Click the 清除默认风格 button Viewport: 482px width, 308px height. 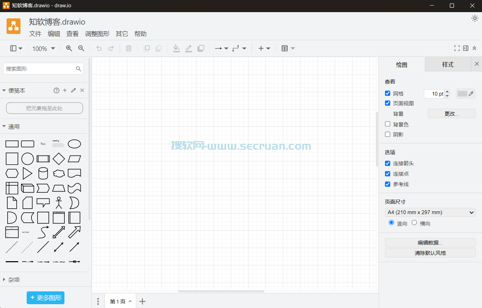coord(430,253)
